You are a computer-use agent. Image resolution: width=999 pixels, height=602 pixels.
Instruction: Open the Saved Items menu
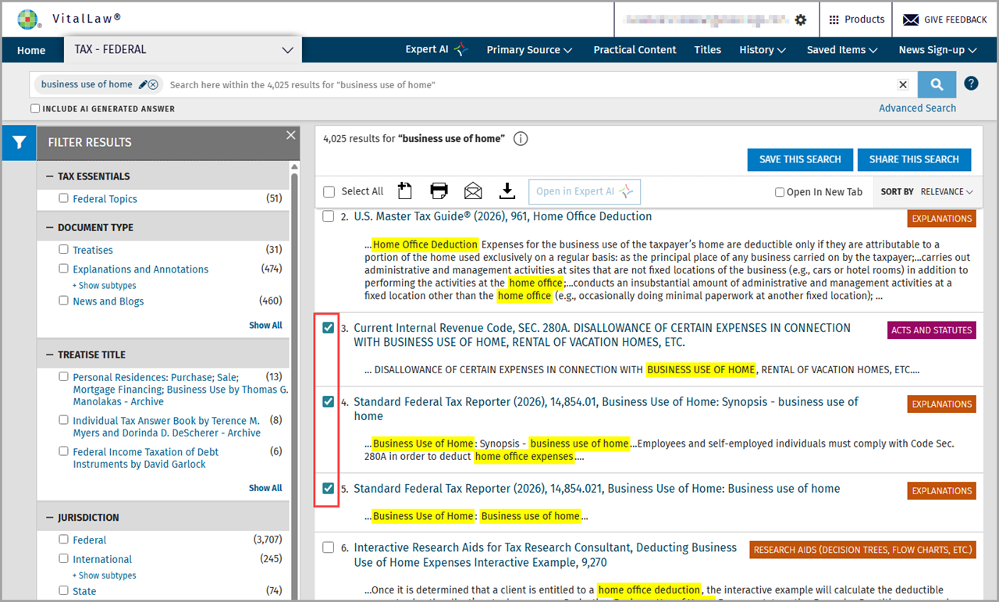click(x=842, y=49)
